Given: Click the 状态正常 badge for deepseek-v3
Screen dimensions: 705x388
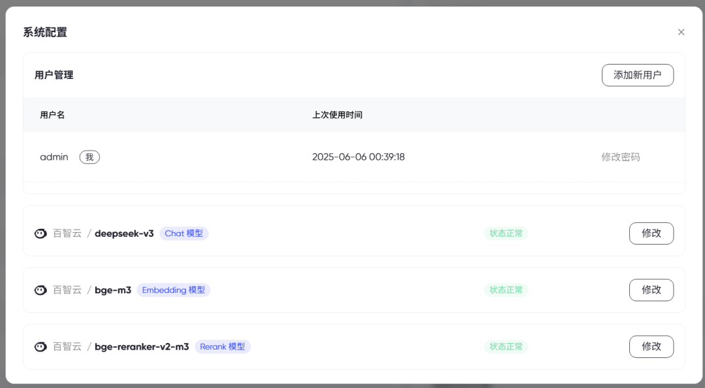Looking at the screenshot, I should 506,233.
